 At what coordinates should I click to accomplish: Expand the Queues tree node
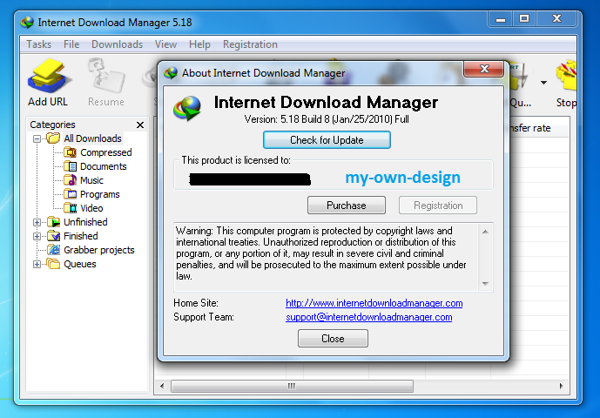[37, 264]
